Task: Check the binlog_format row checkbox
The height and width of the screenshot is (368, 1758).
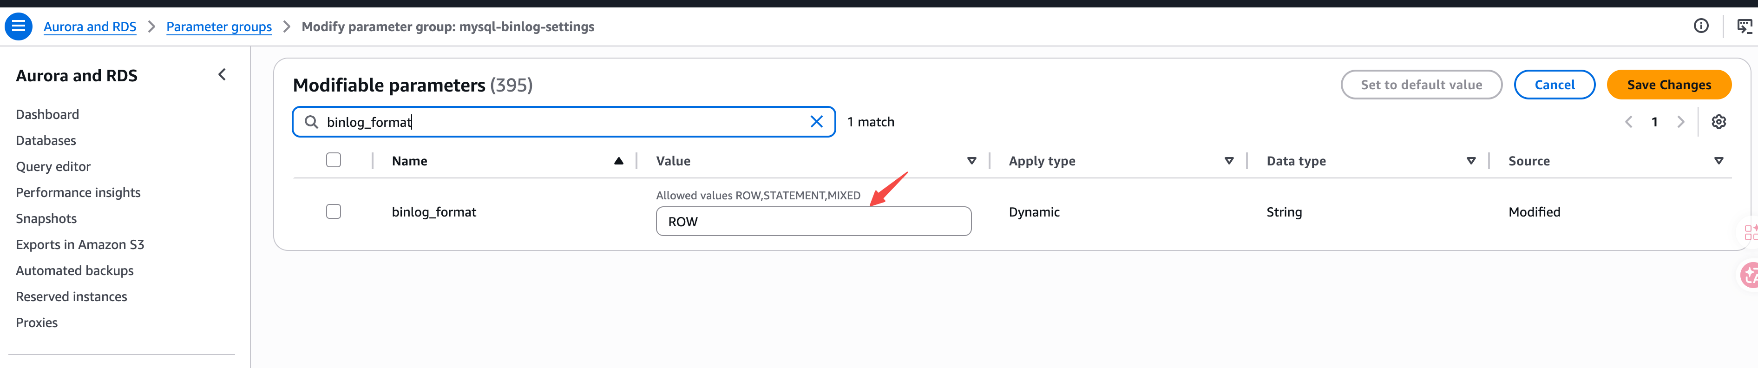Action: click(x=334, y=212)
